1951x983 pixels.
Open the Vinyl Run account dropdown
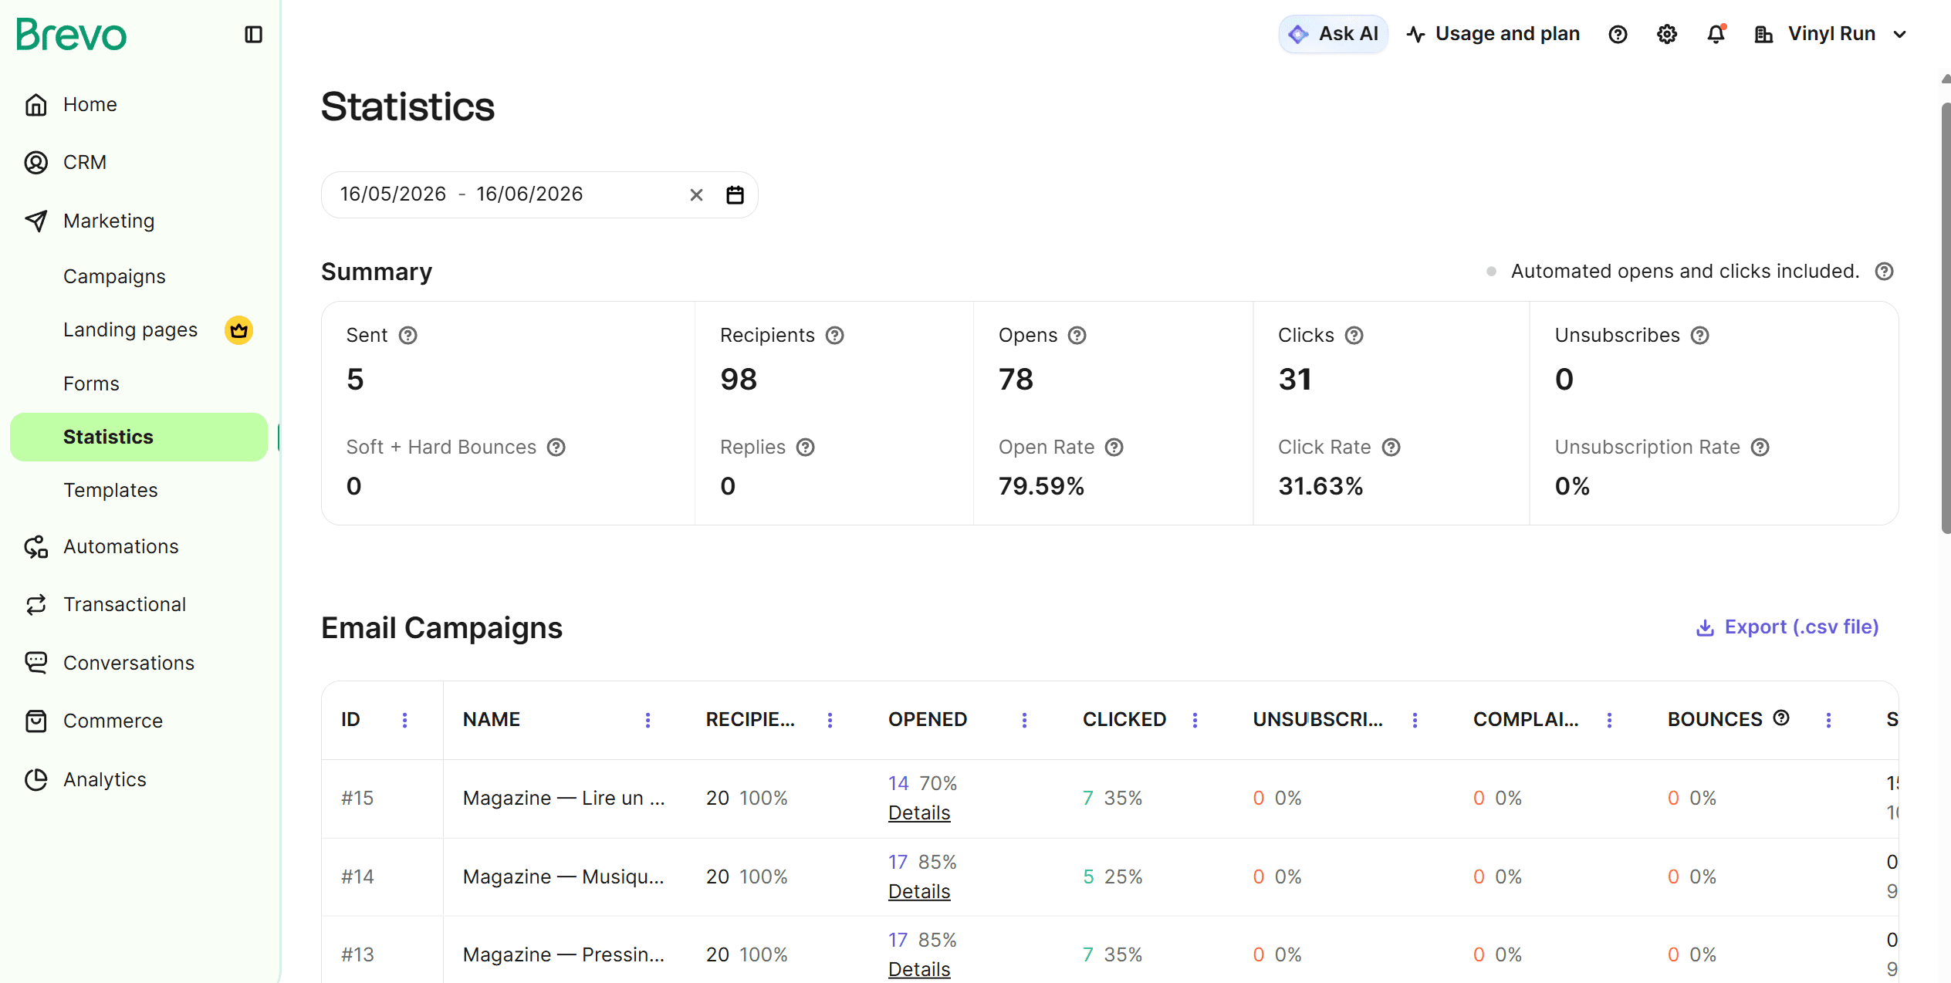pos(1831,34)
